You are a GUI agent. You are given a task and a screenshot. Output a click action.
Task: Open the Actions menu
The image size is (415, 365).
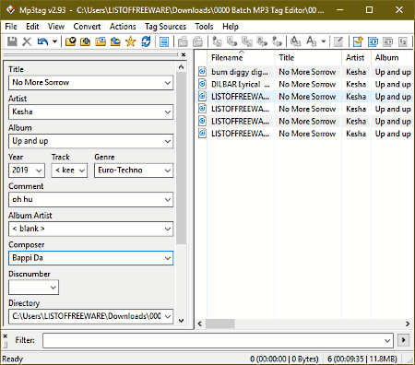(123, 27)
